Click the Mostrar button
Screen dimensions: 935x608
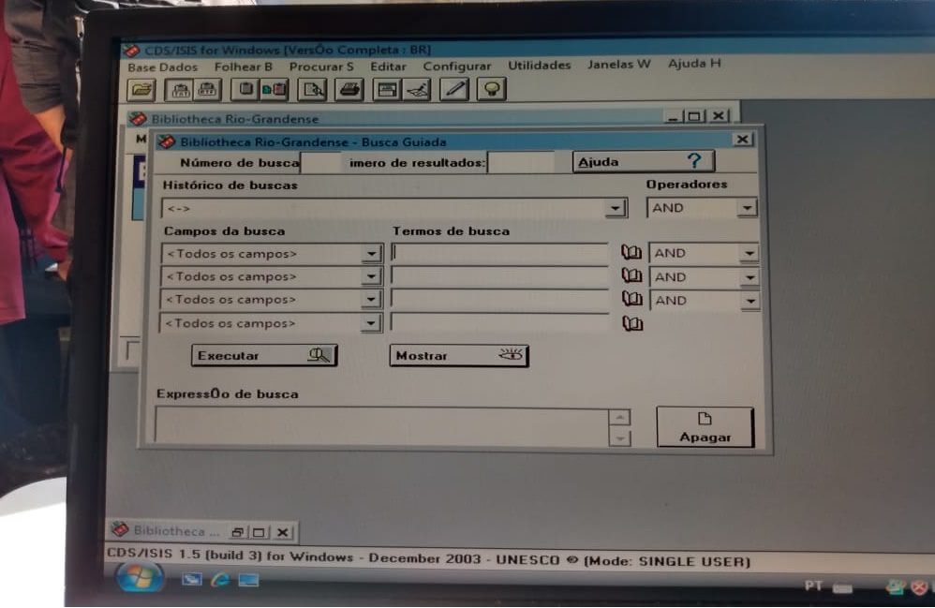458,355
